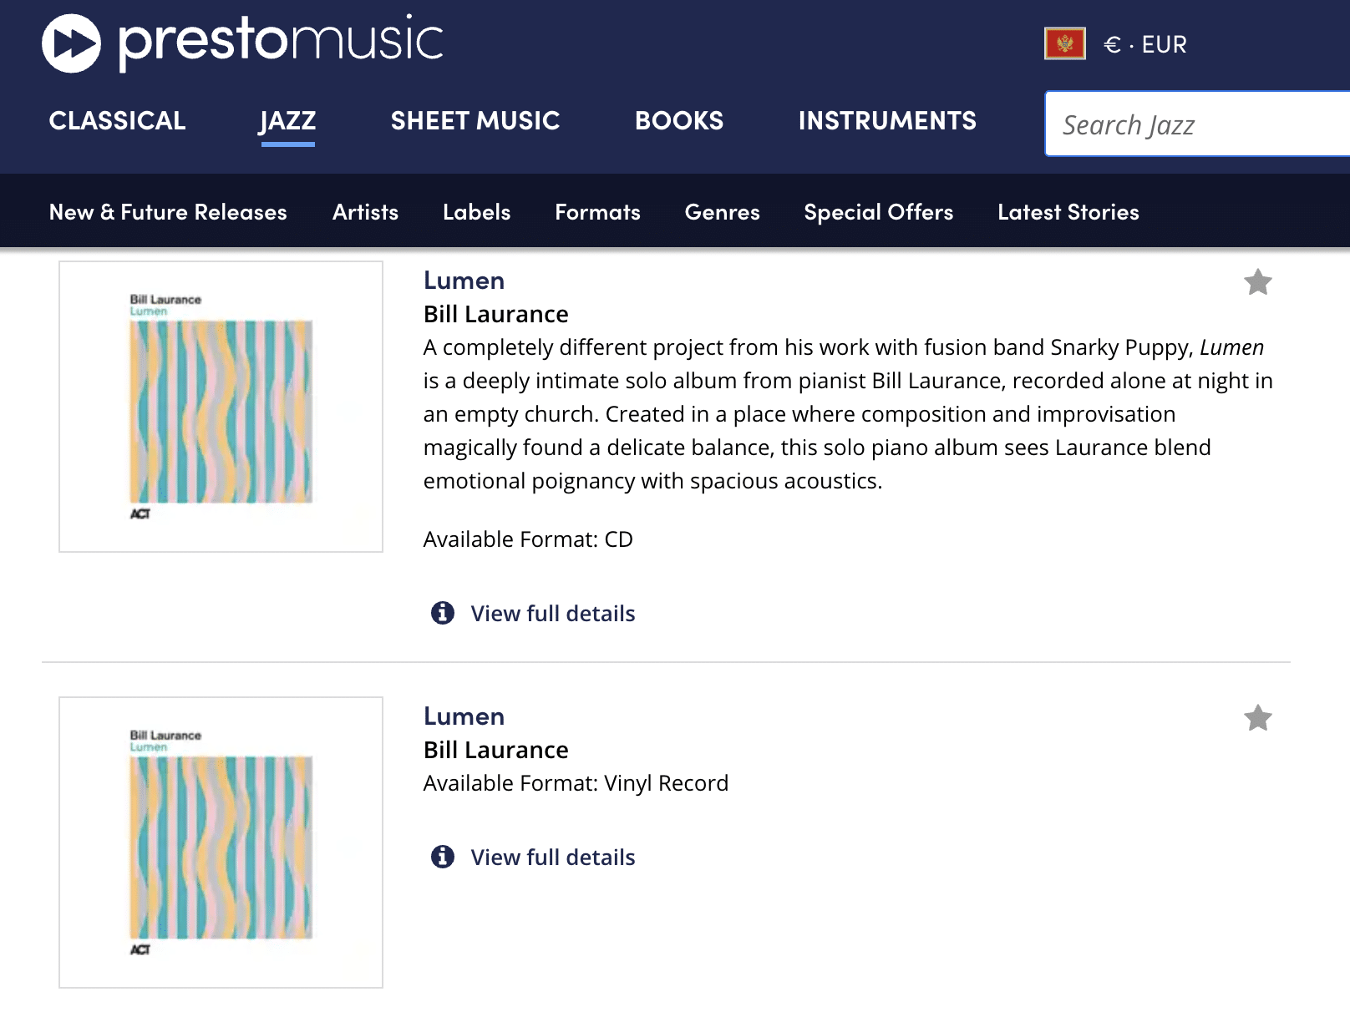The image size is (1350, 1022).
Task: Open the Lumen CD album cover thumbnail
Action: [221, 407]
